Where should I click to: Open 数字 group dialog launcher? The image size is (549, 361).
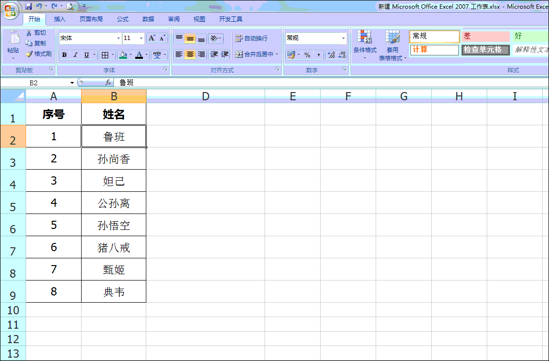pyautogui.click(x=345, y=69)
